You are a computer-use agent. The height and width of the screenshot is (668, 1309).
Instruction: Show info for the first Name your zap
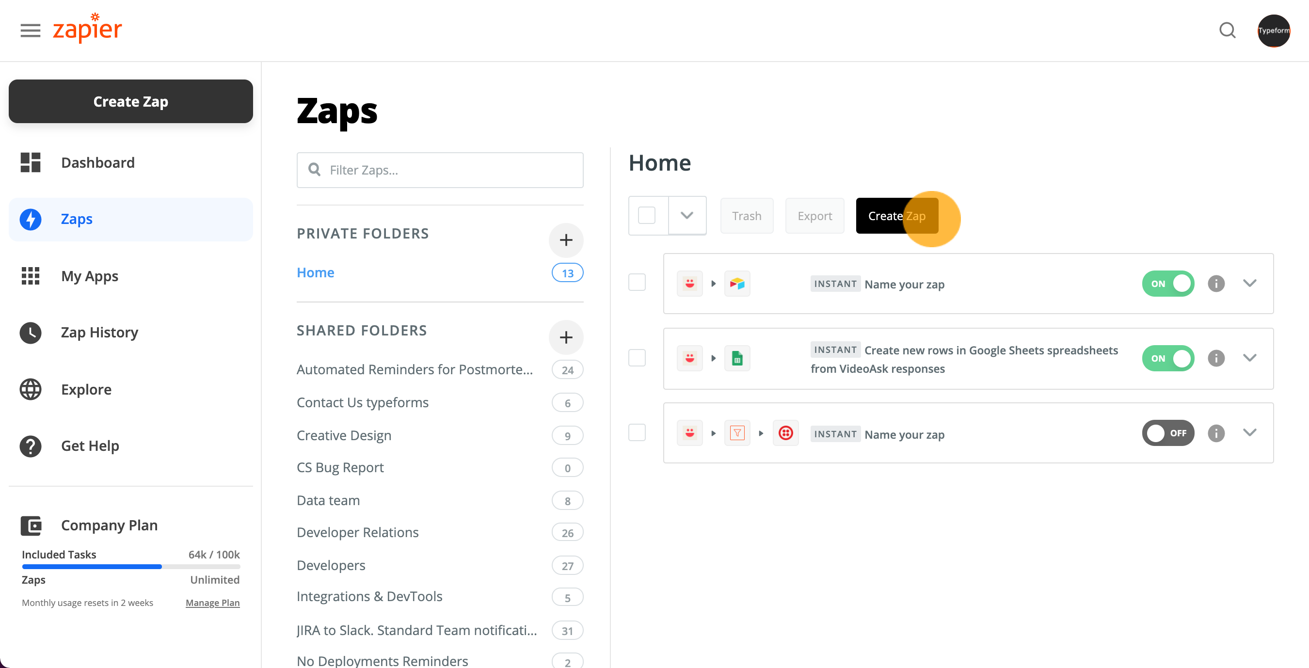click(1216, 284)
